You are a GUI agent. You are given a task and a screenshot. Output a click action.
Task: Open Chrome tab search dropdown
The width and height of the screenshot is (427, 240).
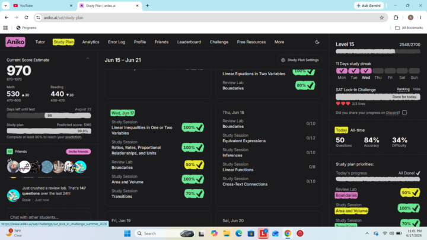5,5
